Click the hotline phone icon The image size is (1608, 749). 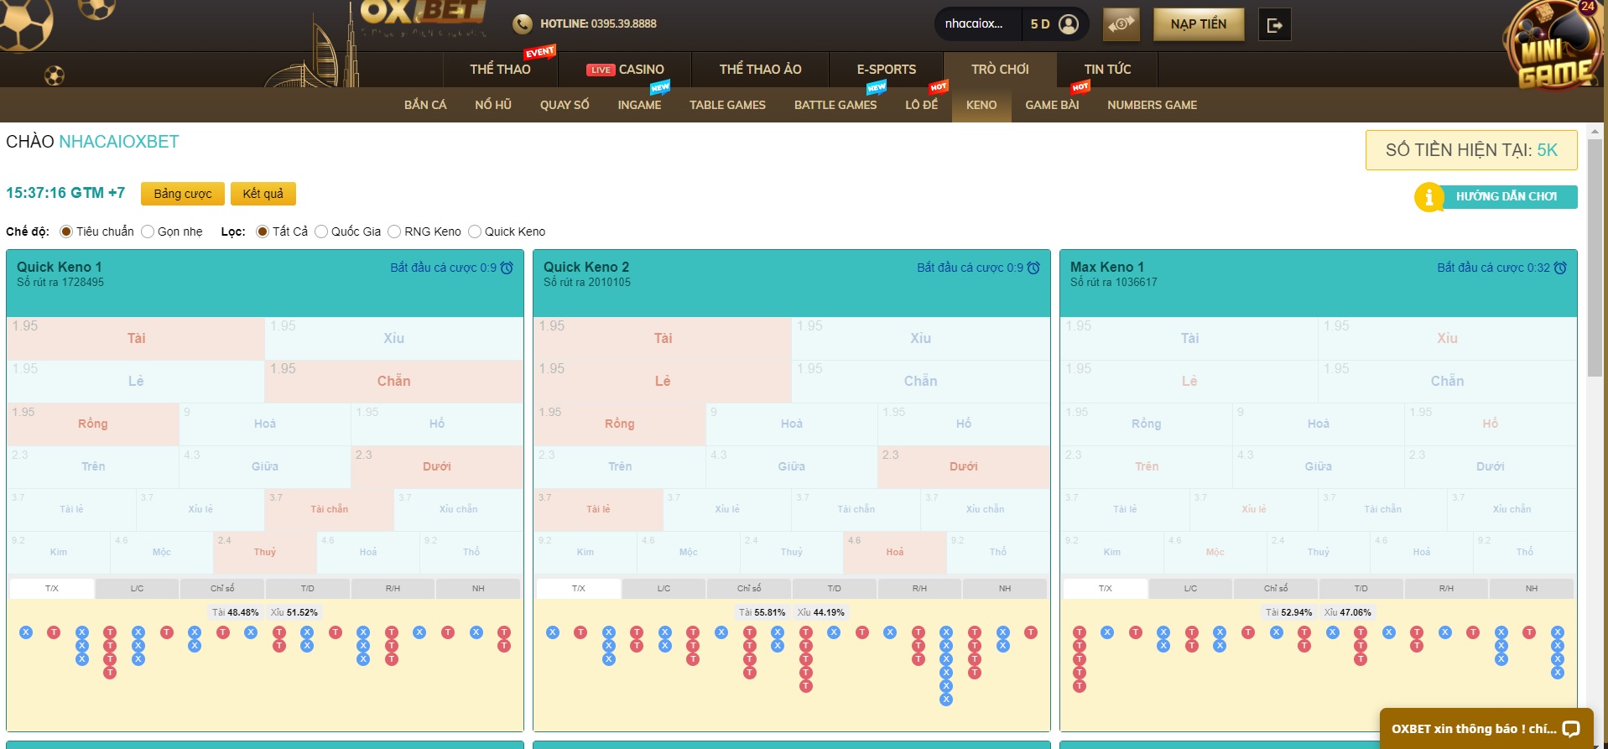point(522,24)
